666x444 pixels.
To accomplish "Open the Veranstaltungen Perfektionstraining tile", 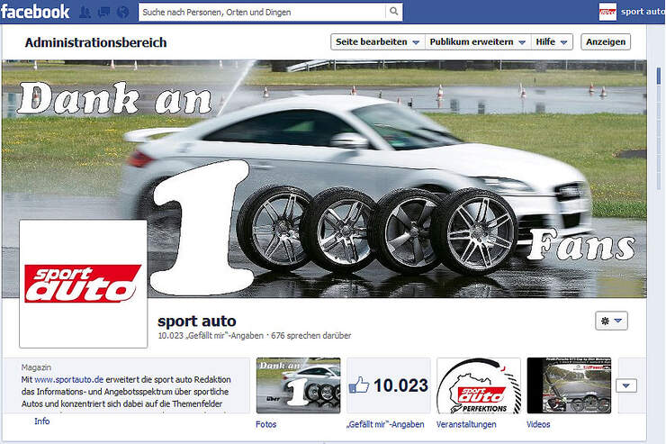I will coord(479,385).
